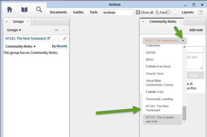Close the Community Notes tab
Screen dimensions: 207x137
[x=180, y=22]
